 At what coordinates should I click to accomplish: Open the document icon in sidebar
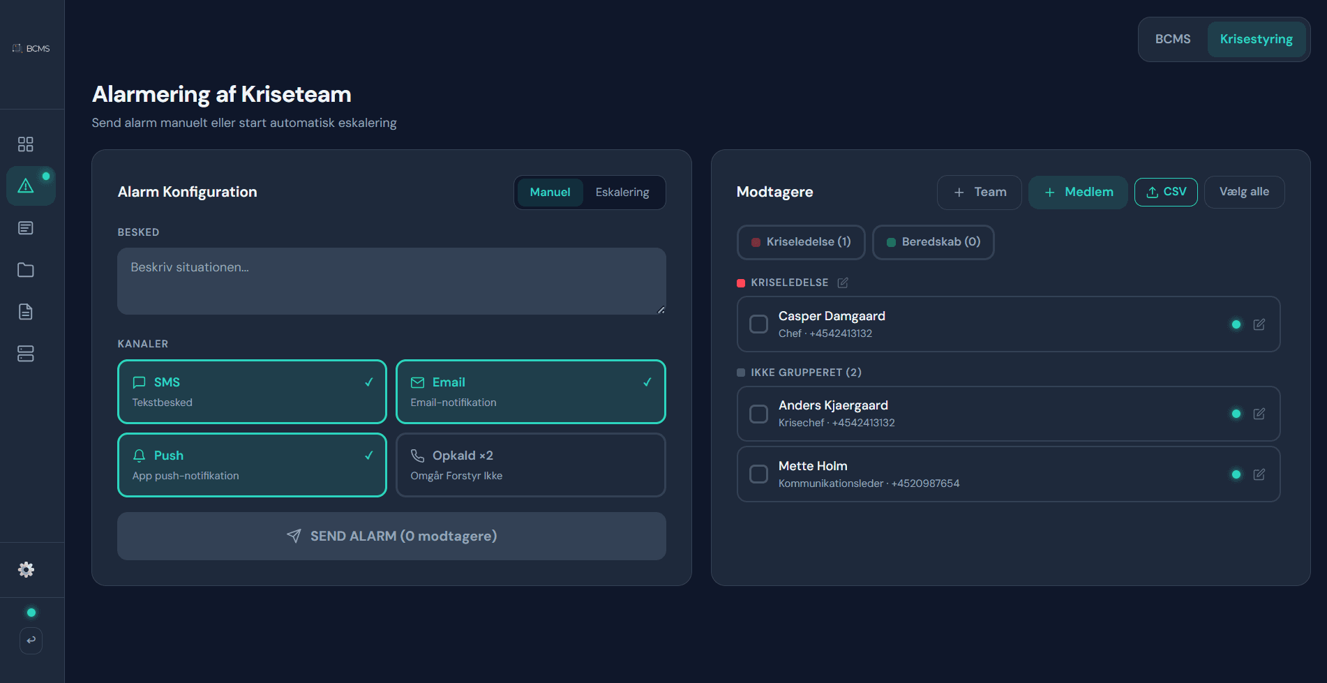point(26,312)
